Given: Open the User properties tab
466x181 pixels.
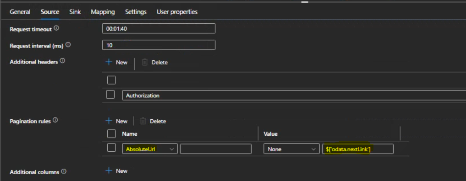Looking at the screenshot, I should (x=177, y=12).
